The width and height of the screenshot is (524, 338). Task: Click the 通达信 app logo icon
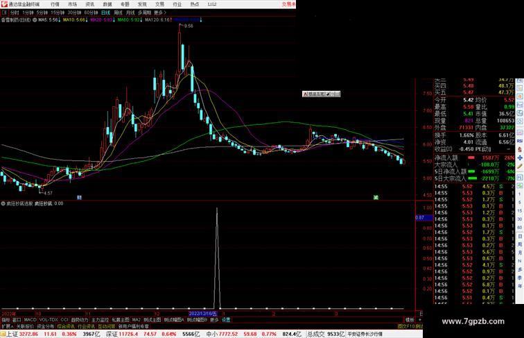point(4,4)
